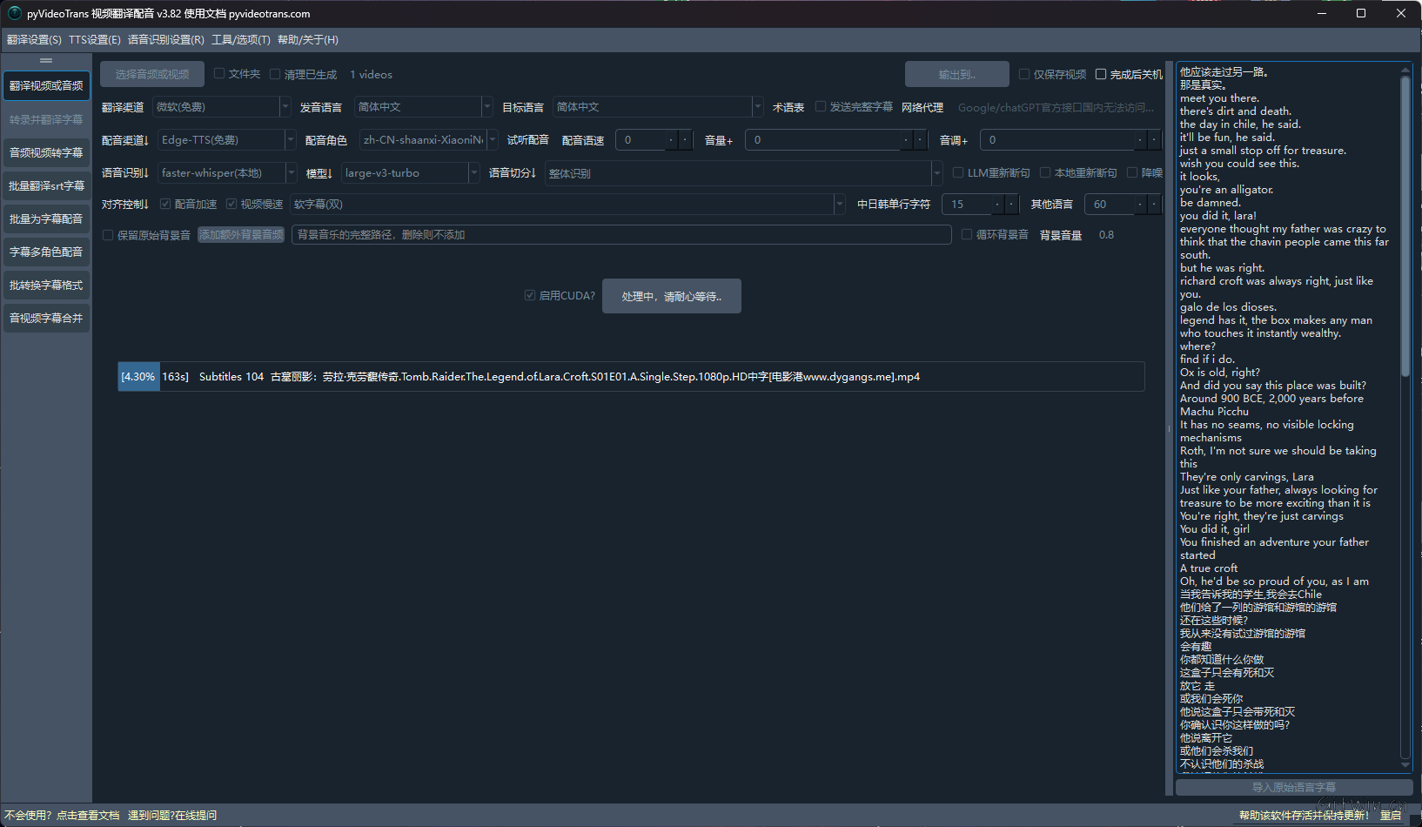The height and width of the screenshot is (827, 1422).
Task: Open the 配音渠道 Edge-TTS dropdown
Action: [x=227, y=140]
